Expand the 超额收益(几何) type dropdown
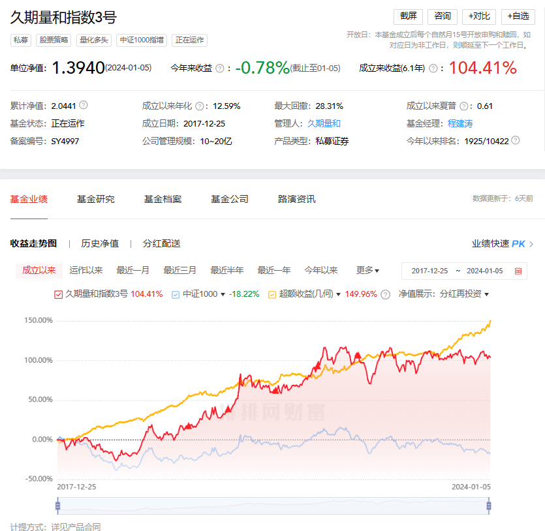The width and height of the screenshot is (545, 531). coord(339,294)
